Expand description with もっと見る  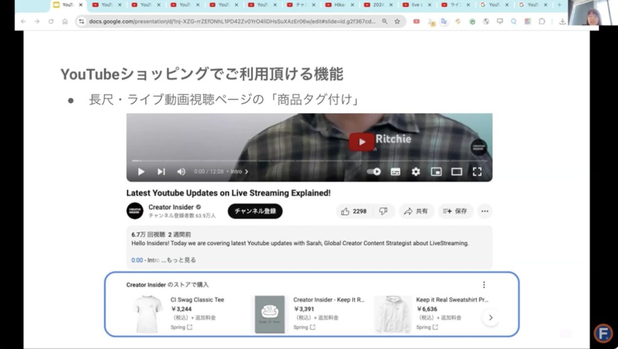(181, 260)
